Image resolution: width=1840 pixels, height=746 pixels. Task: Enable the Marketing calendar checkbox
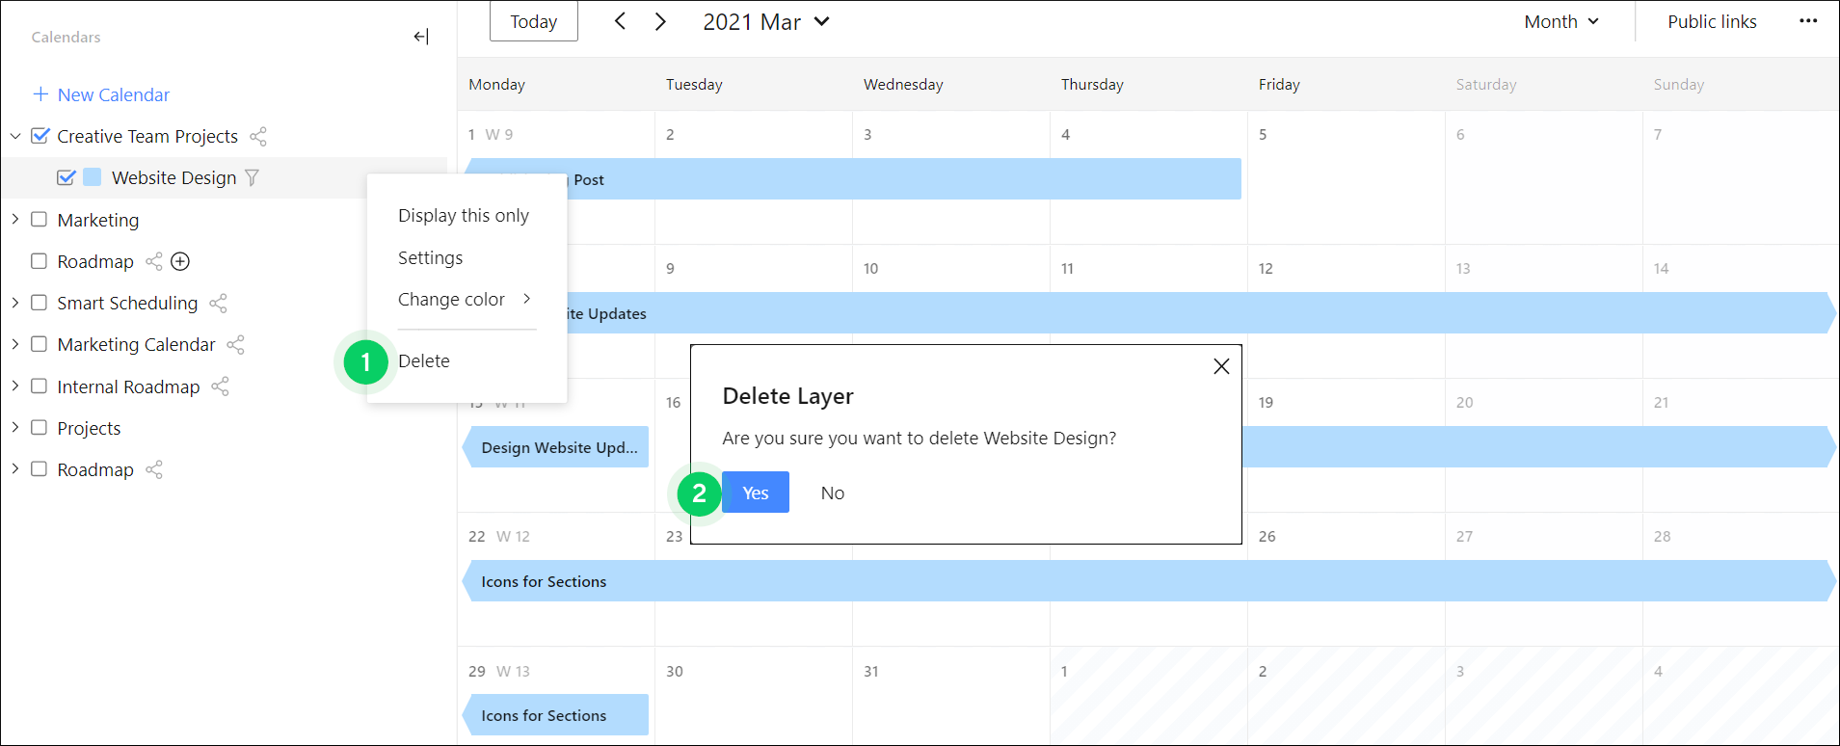click(40, 220)
